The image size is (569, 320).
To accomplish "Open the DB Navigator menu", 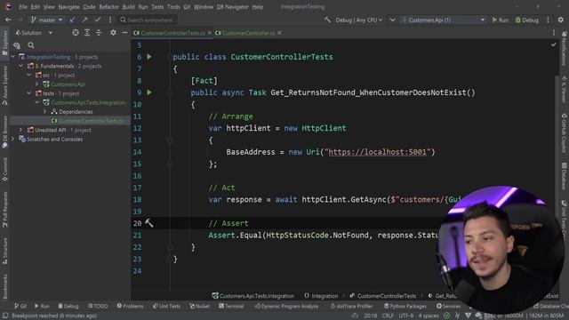I will [x=233, y=7].
